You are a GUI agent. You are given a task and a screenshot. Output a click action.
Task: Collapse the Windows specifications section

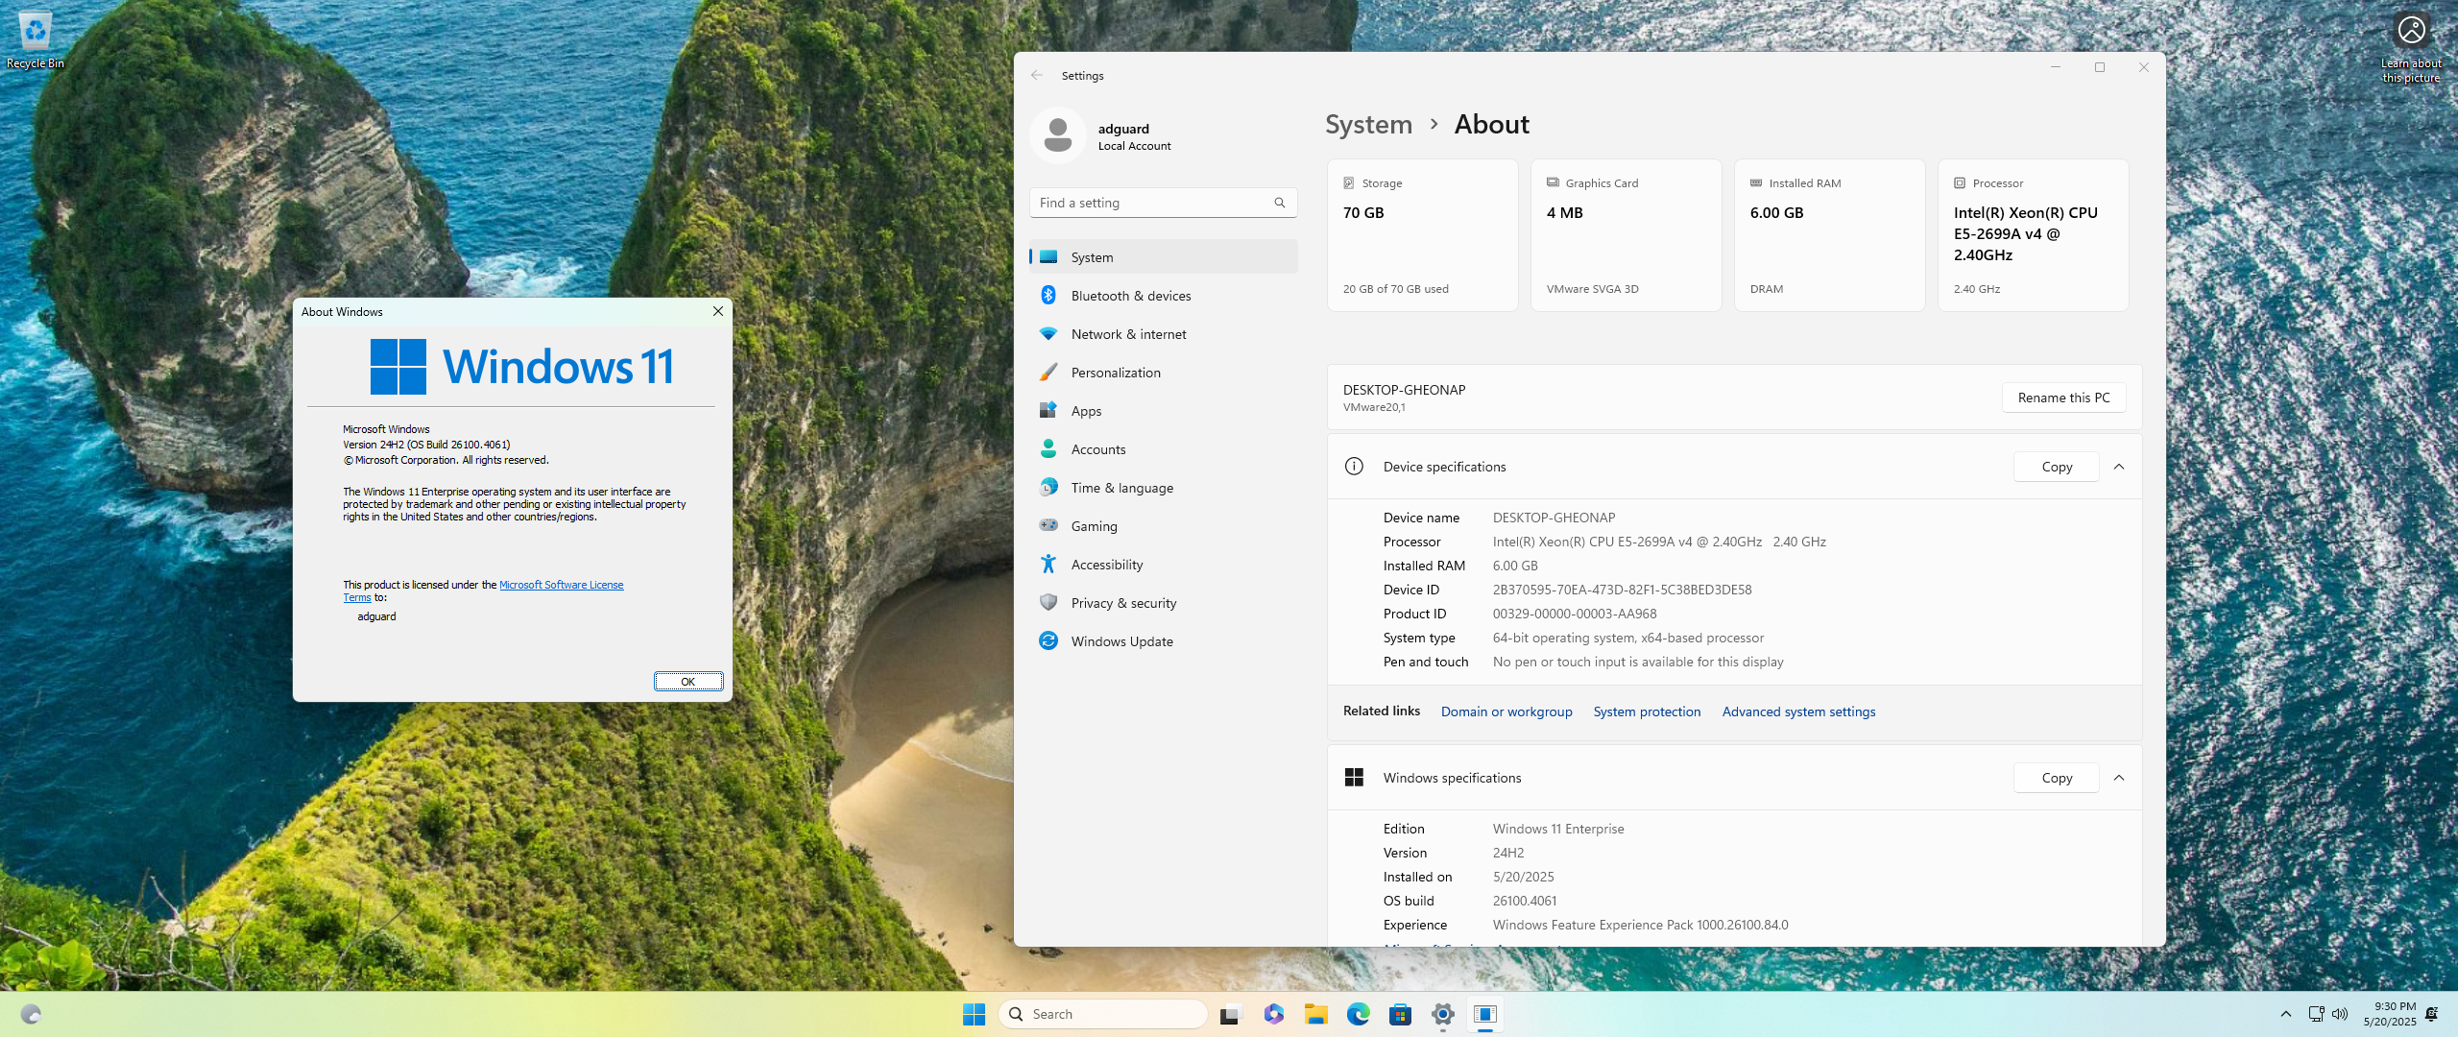coord(2119,778)
